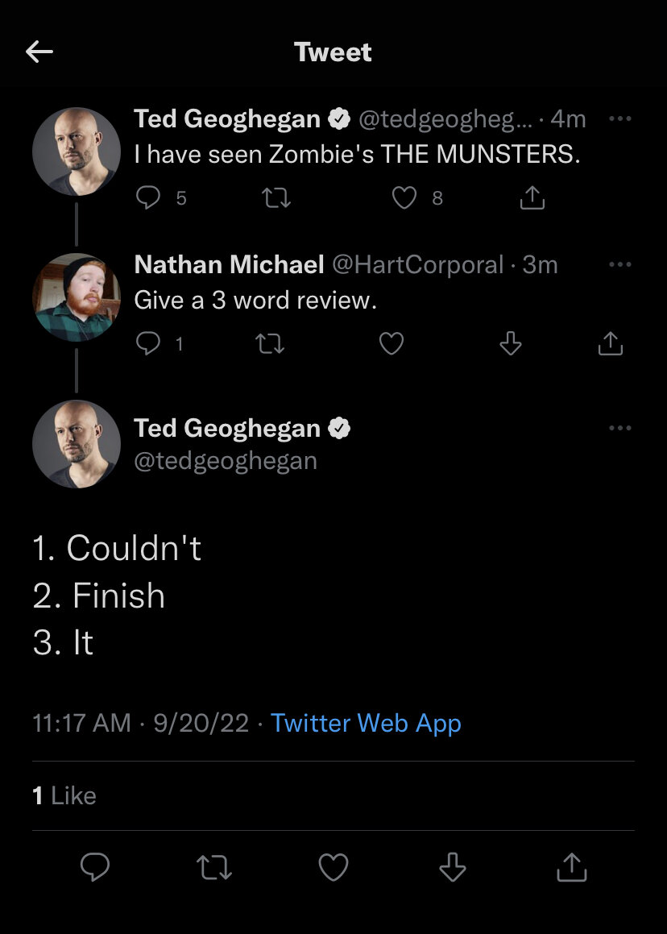Retweet Nathan Michael's 3 word review tweet
667x934 pixels.
coord(270,343)
